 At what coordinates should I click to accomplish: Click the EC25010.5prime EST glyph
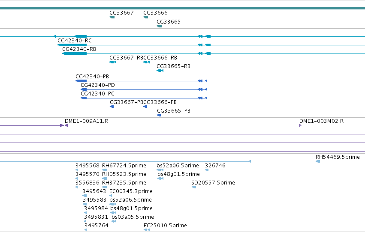[x=147, y=230]
